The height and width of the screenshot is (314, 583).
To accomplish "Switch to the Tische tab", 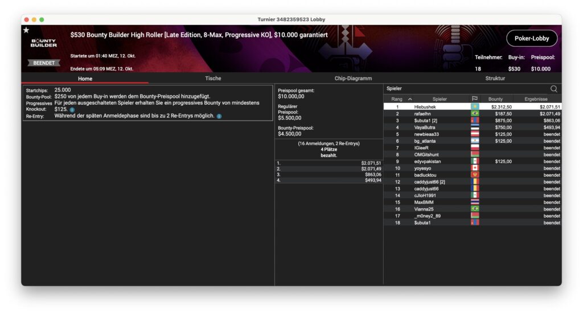I will (213, 78).
